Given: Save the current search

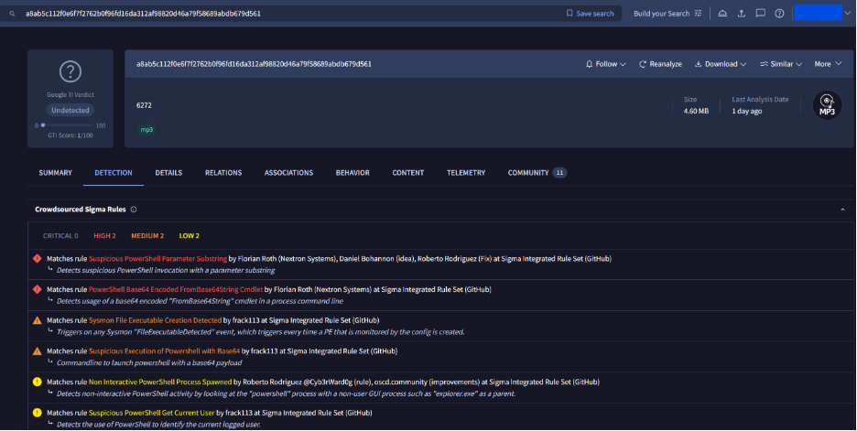Looking at the screenshot, I should click(591, 14).
